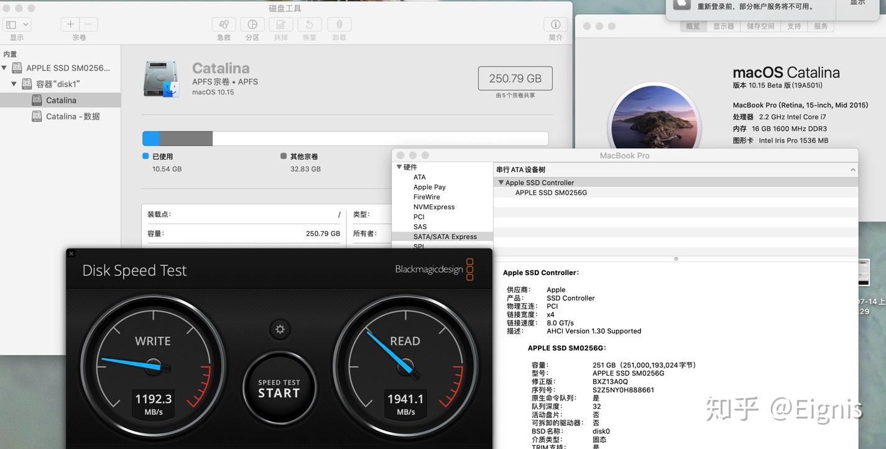Collapse the APPLE SSD SM0256 sidebar item
Viewport: 886px width, 449px height.
pyautogui.click(x=4, y=68)
